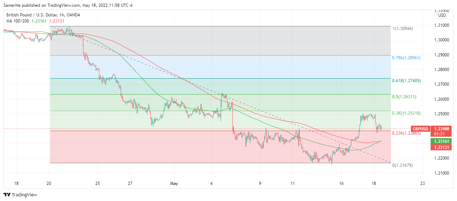Click the 23 date marker on time axis
This screenshot has width=457, height=201.
click(x=423, y=184)
